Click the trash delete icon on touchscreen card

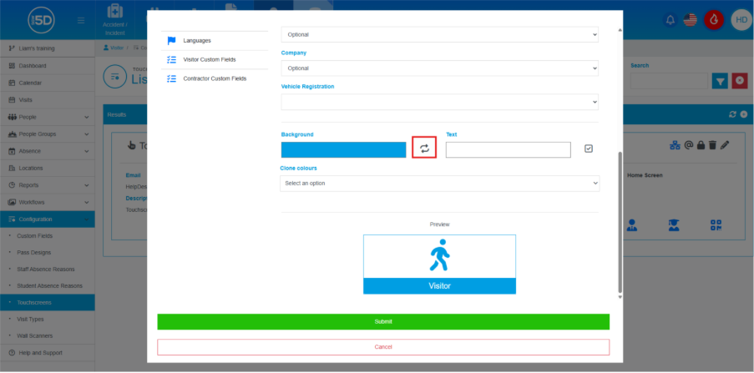(x=712, y=144)
